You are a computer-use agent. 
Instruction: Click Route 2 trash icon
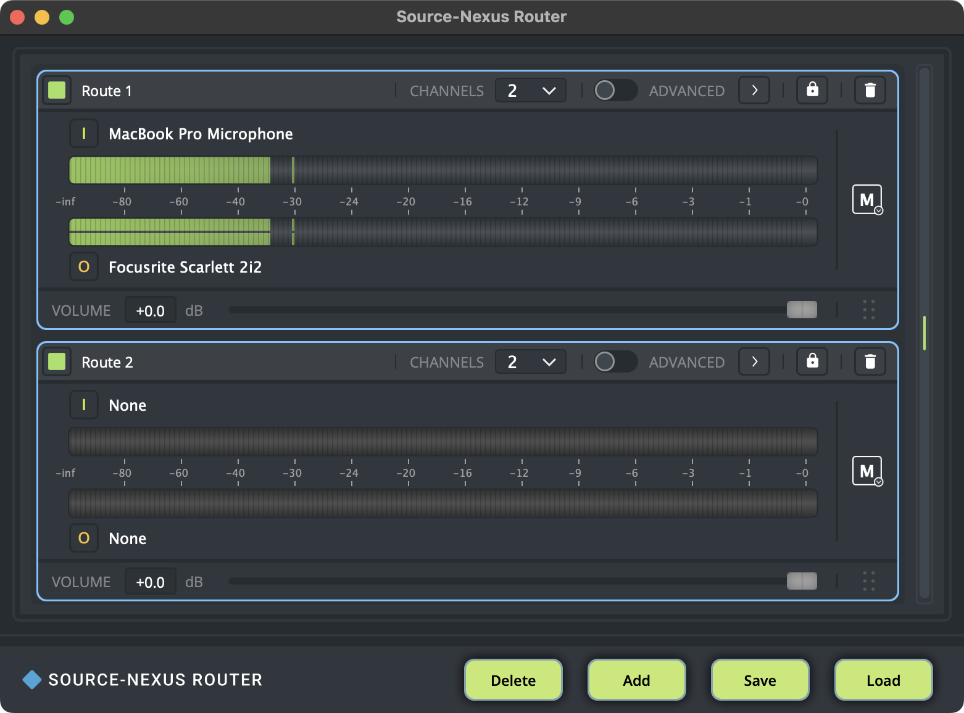[870, 361]
